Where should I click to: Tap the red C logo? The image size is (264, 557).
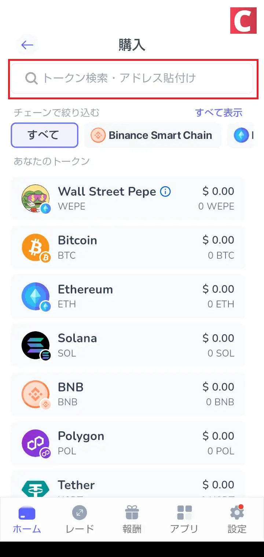pos(243,21)
